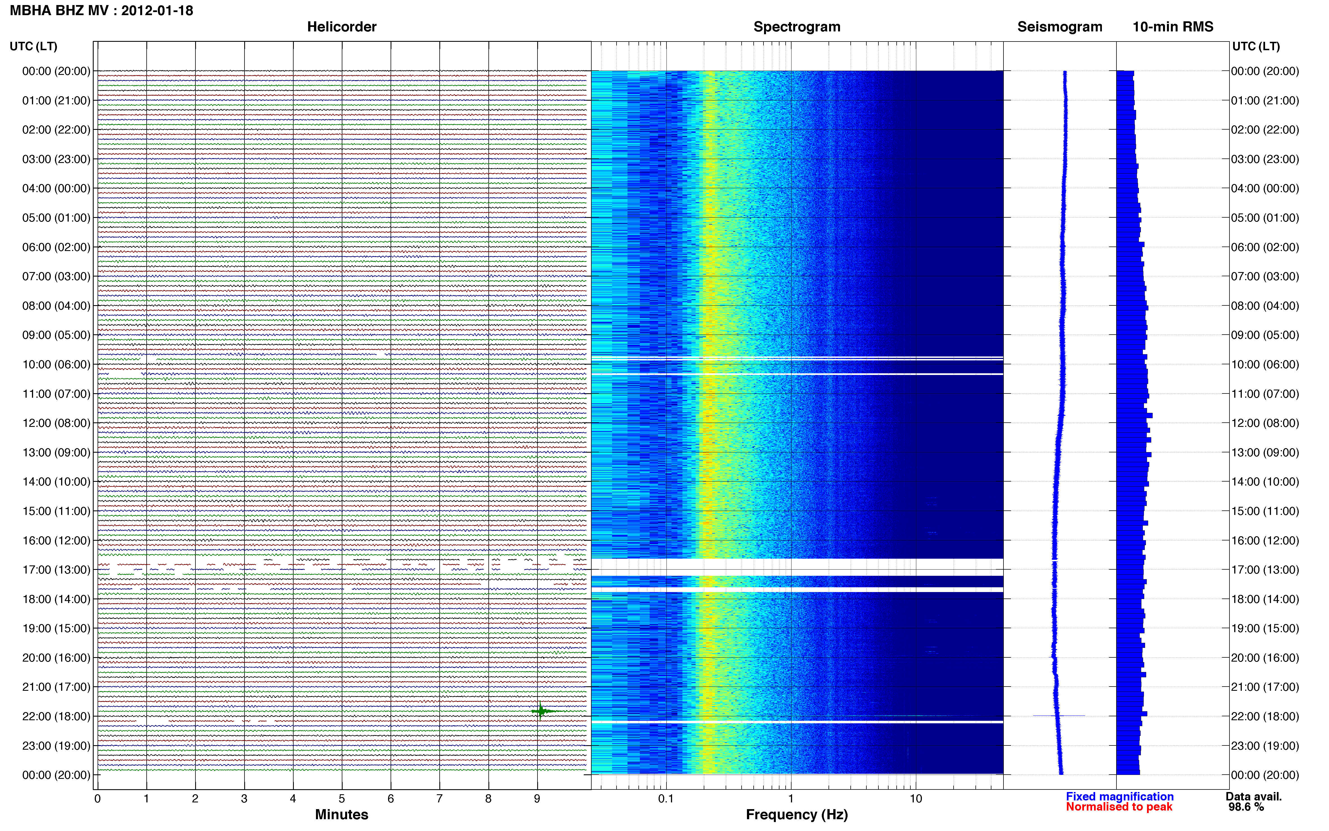This screenshot has height=831, width=1329.
Task: Click '12:00 (08:00)' beside the 10-min RMS panel
Action: coord(1265,423)
